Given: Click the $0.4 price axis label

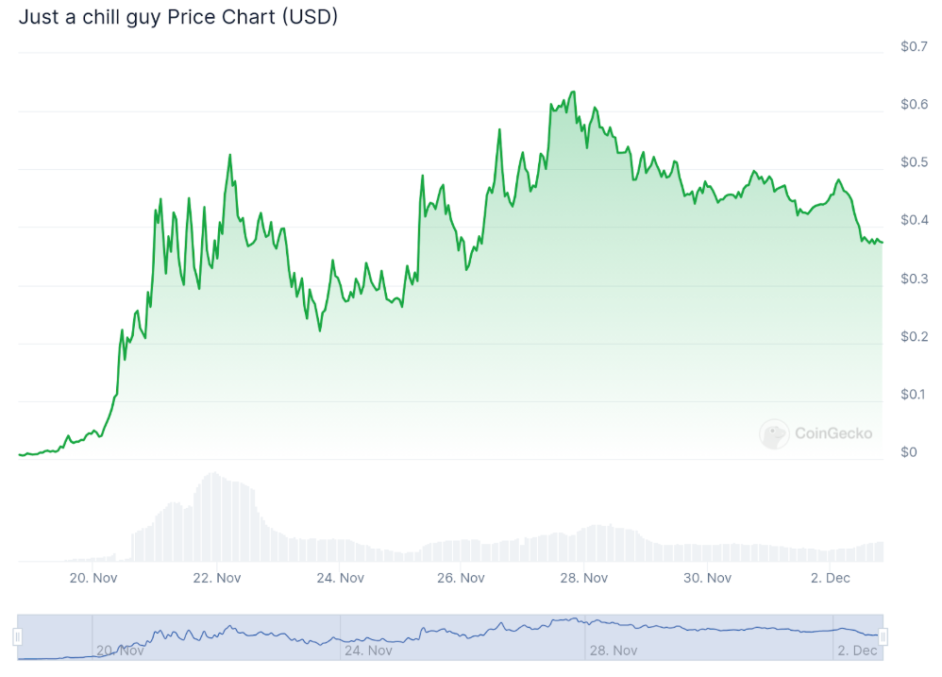Looking at the screenshot, I should click(914, 220).
